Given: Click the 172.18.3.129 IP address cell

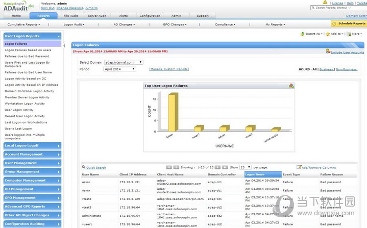Looking at the screenshot, I should (130, 199).
